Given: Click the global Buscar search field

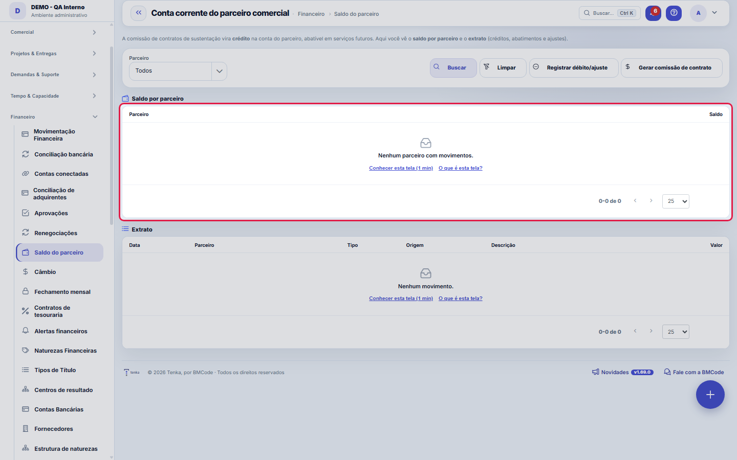Looking at the screenshot, I should pos(610,13).
